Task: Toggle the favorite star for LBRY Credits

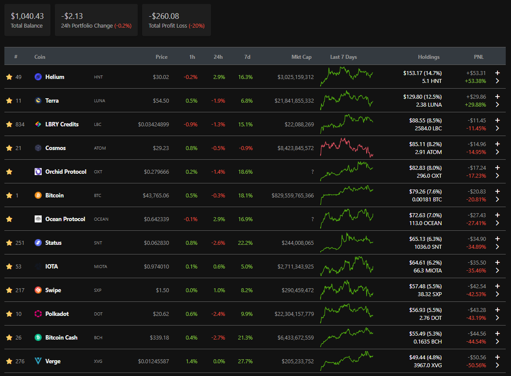Action: point(9,124)
